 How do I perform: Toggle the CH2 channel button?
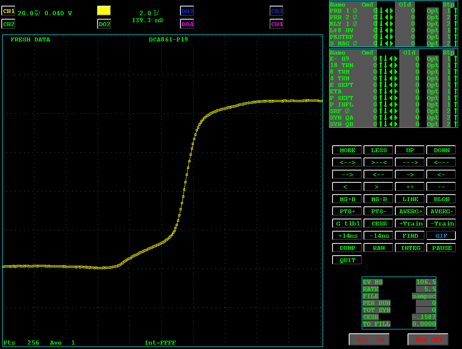(9, 24)
